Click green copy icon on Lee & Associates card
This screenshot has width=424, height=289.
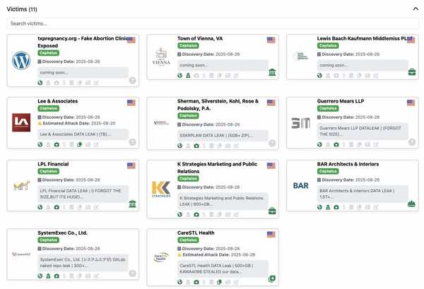click(x=79, y=144)
